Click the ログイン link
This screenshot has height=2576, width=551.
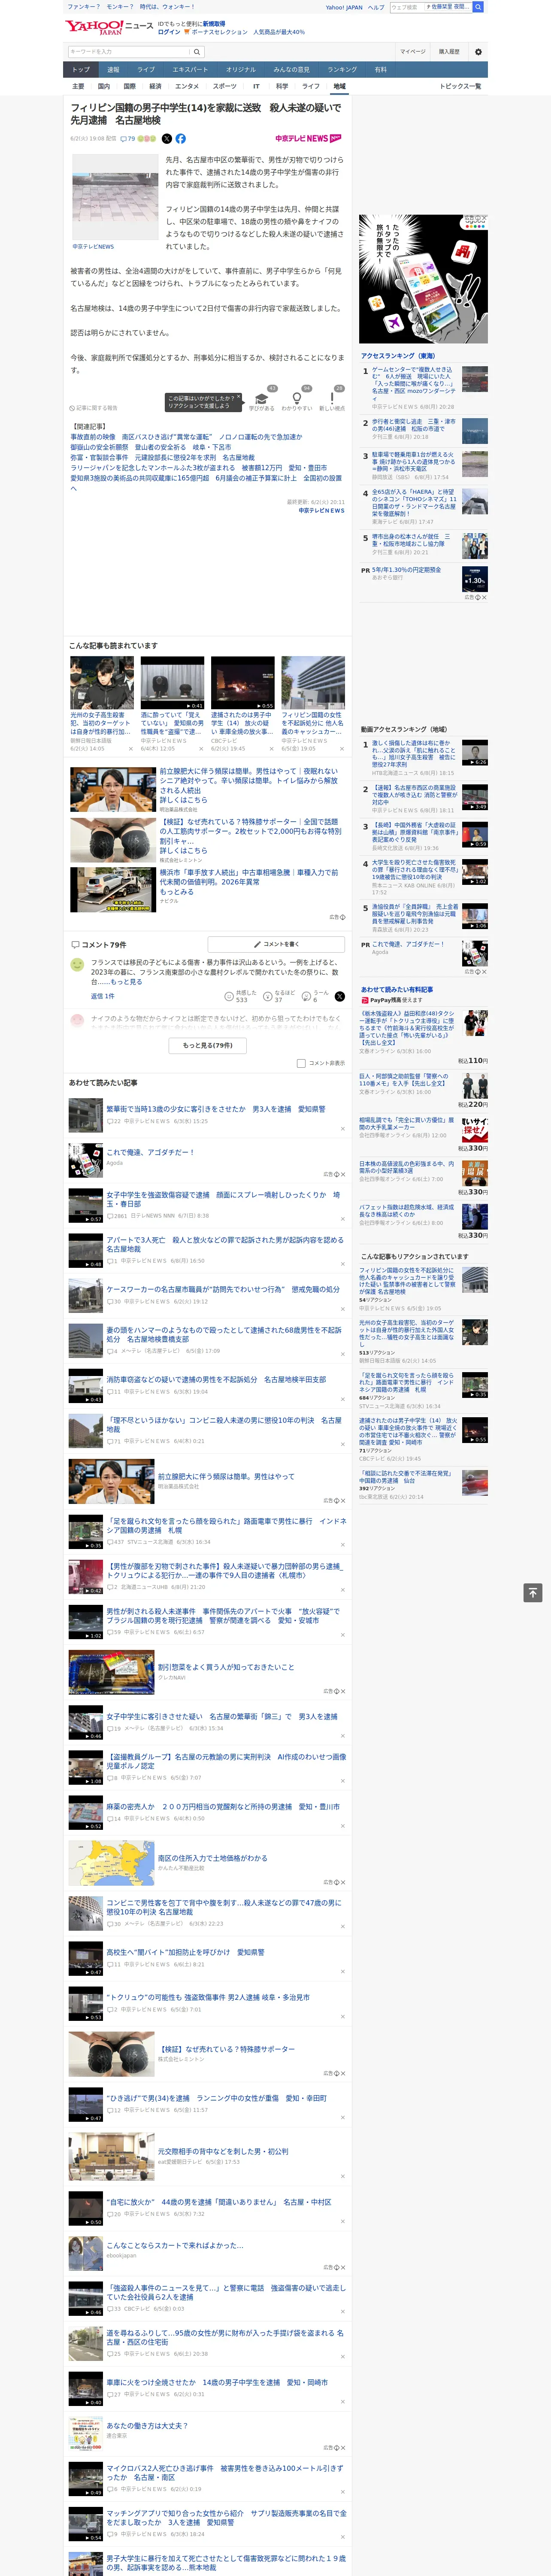click(x=169, y=32)
